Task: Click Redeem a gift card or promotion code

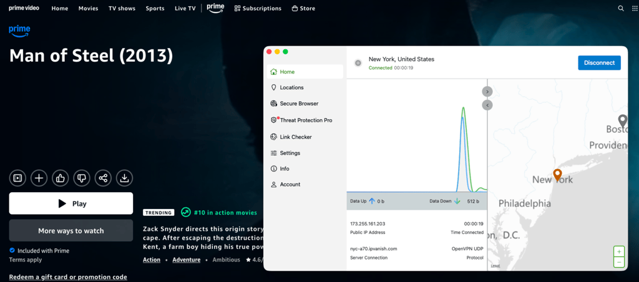Action: point(68,277)
